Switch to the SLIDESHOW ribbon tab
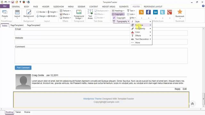The width and height of the screenshot is (205, 115). point(58,6)
